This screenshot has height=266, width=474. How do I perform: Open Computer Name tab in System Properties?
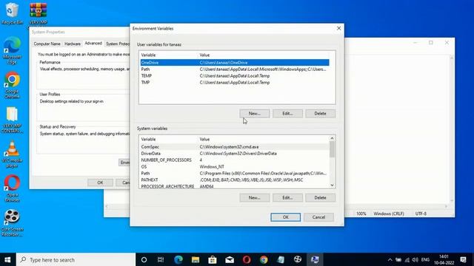point(47,44)
